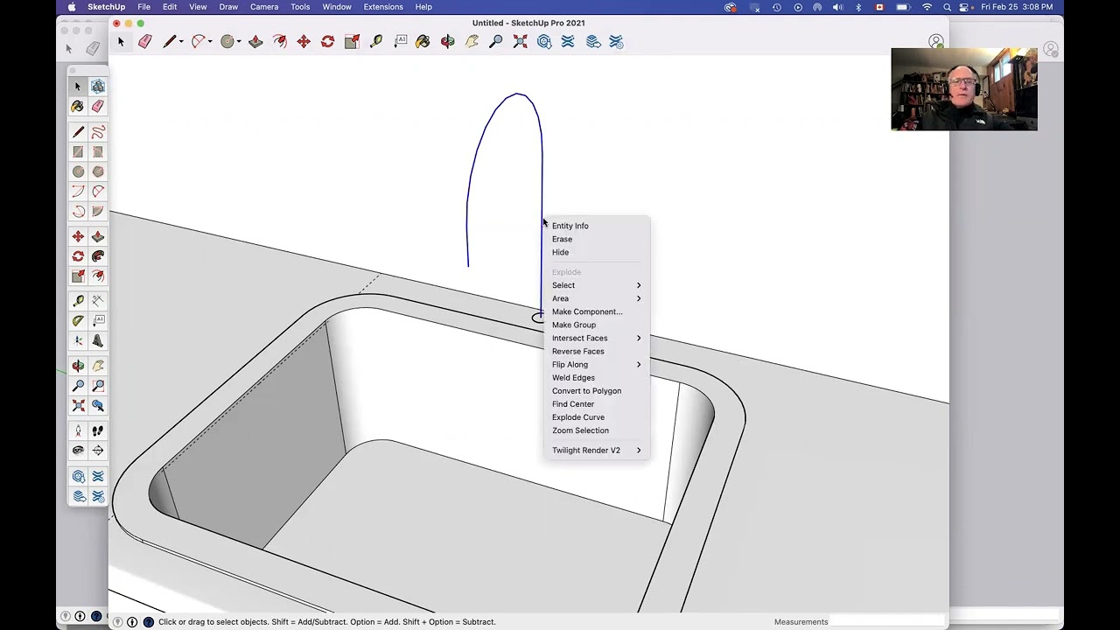This screenshot has height=630, width=1120.
Task: Pick the Pan hand tool in top toolbar
Action: (472, 41)
